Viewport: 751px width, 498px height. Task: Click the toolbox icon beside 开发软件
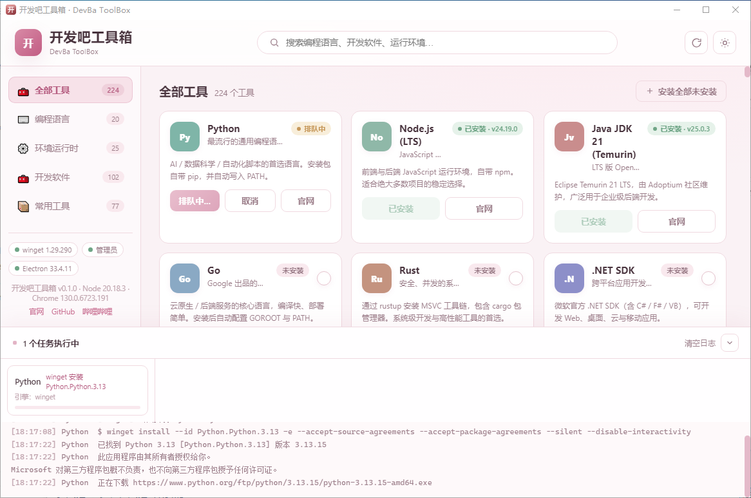[x=23, y=178]
